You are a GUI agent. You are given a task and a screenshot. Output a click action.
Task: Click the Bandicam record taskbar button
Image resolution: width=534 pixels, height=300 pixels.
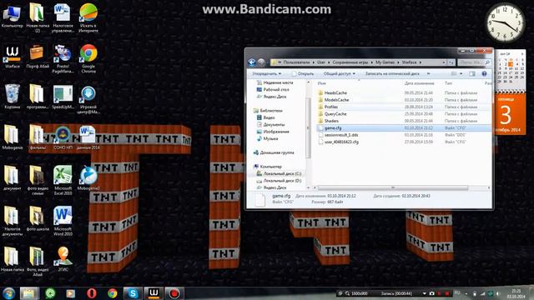[174, 292]
